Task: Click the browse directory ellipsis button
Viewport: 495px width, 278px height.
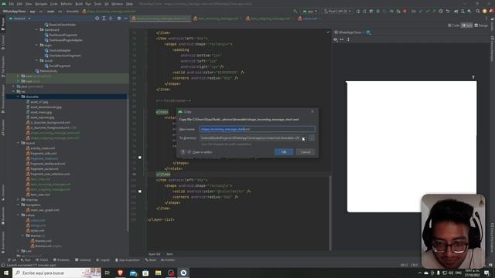Action: point(312,138)
